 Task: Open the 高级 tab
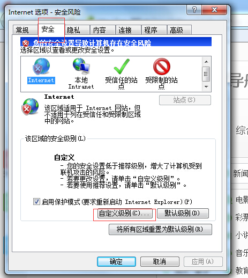coord(176,30)
